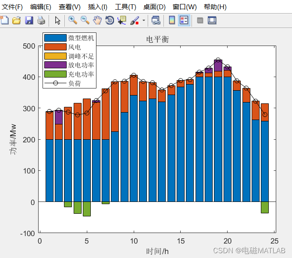Select the Edit Plot arrow tool
The height and width of the screenshot is (258, 292).
click(57, 20)
